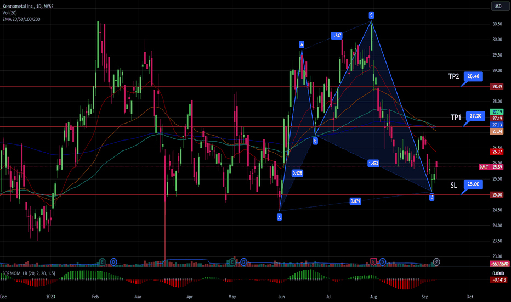Select the EMA 20/50/100/200 indicator legend
The image size is (511, 302).
21,19
